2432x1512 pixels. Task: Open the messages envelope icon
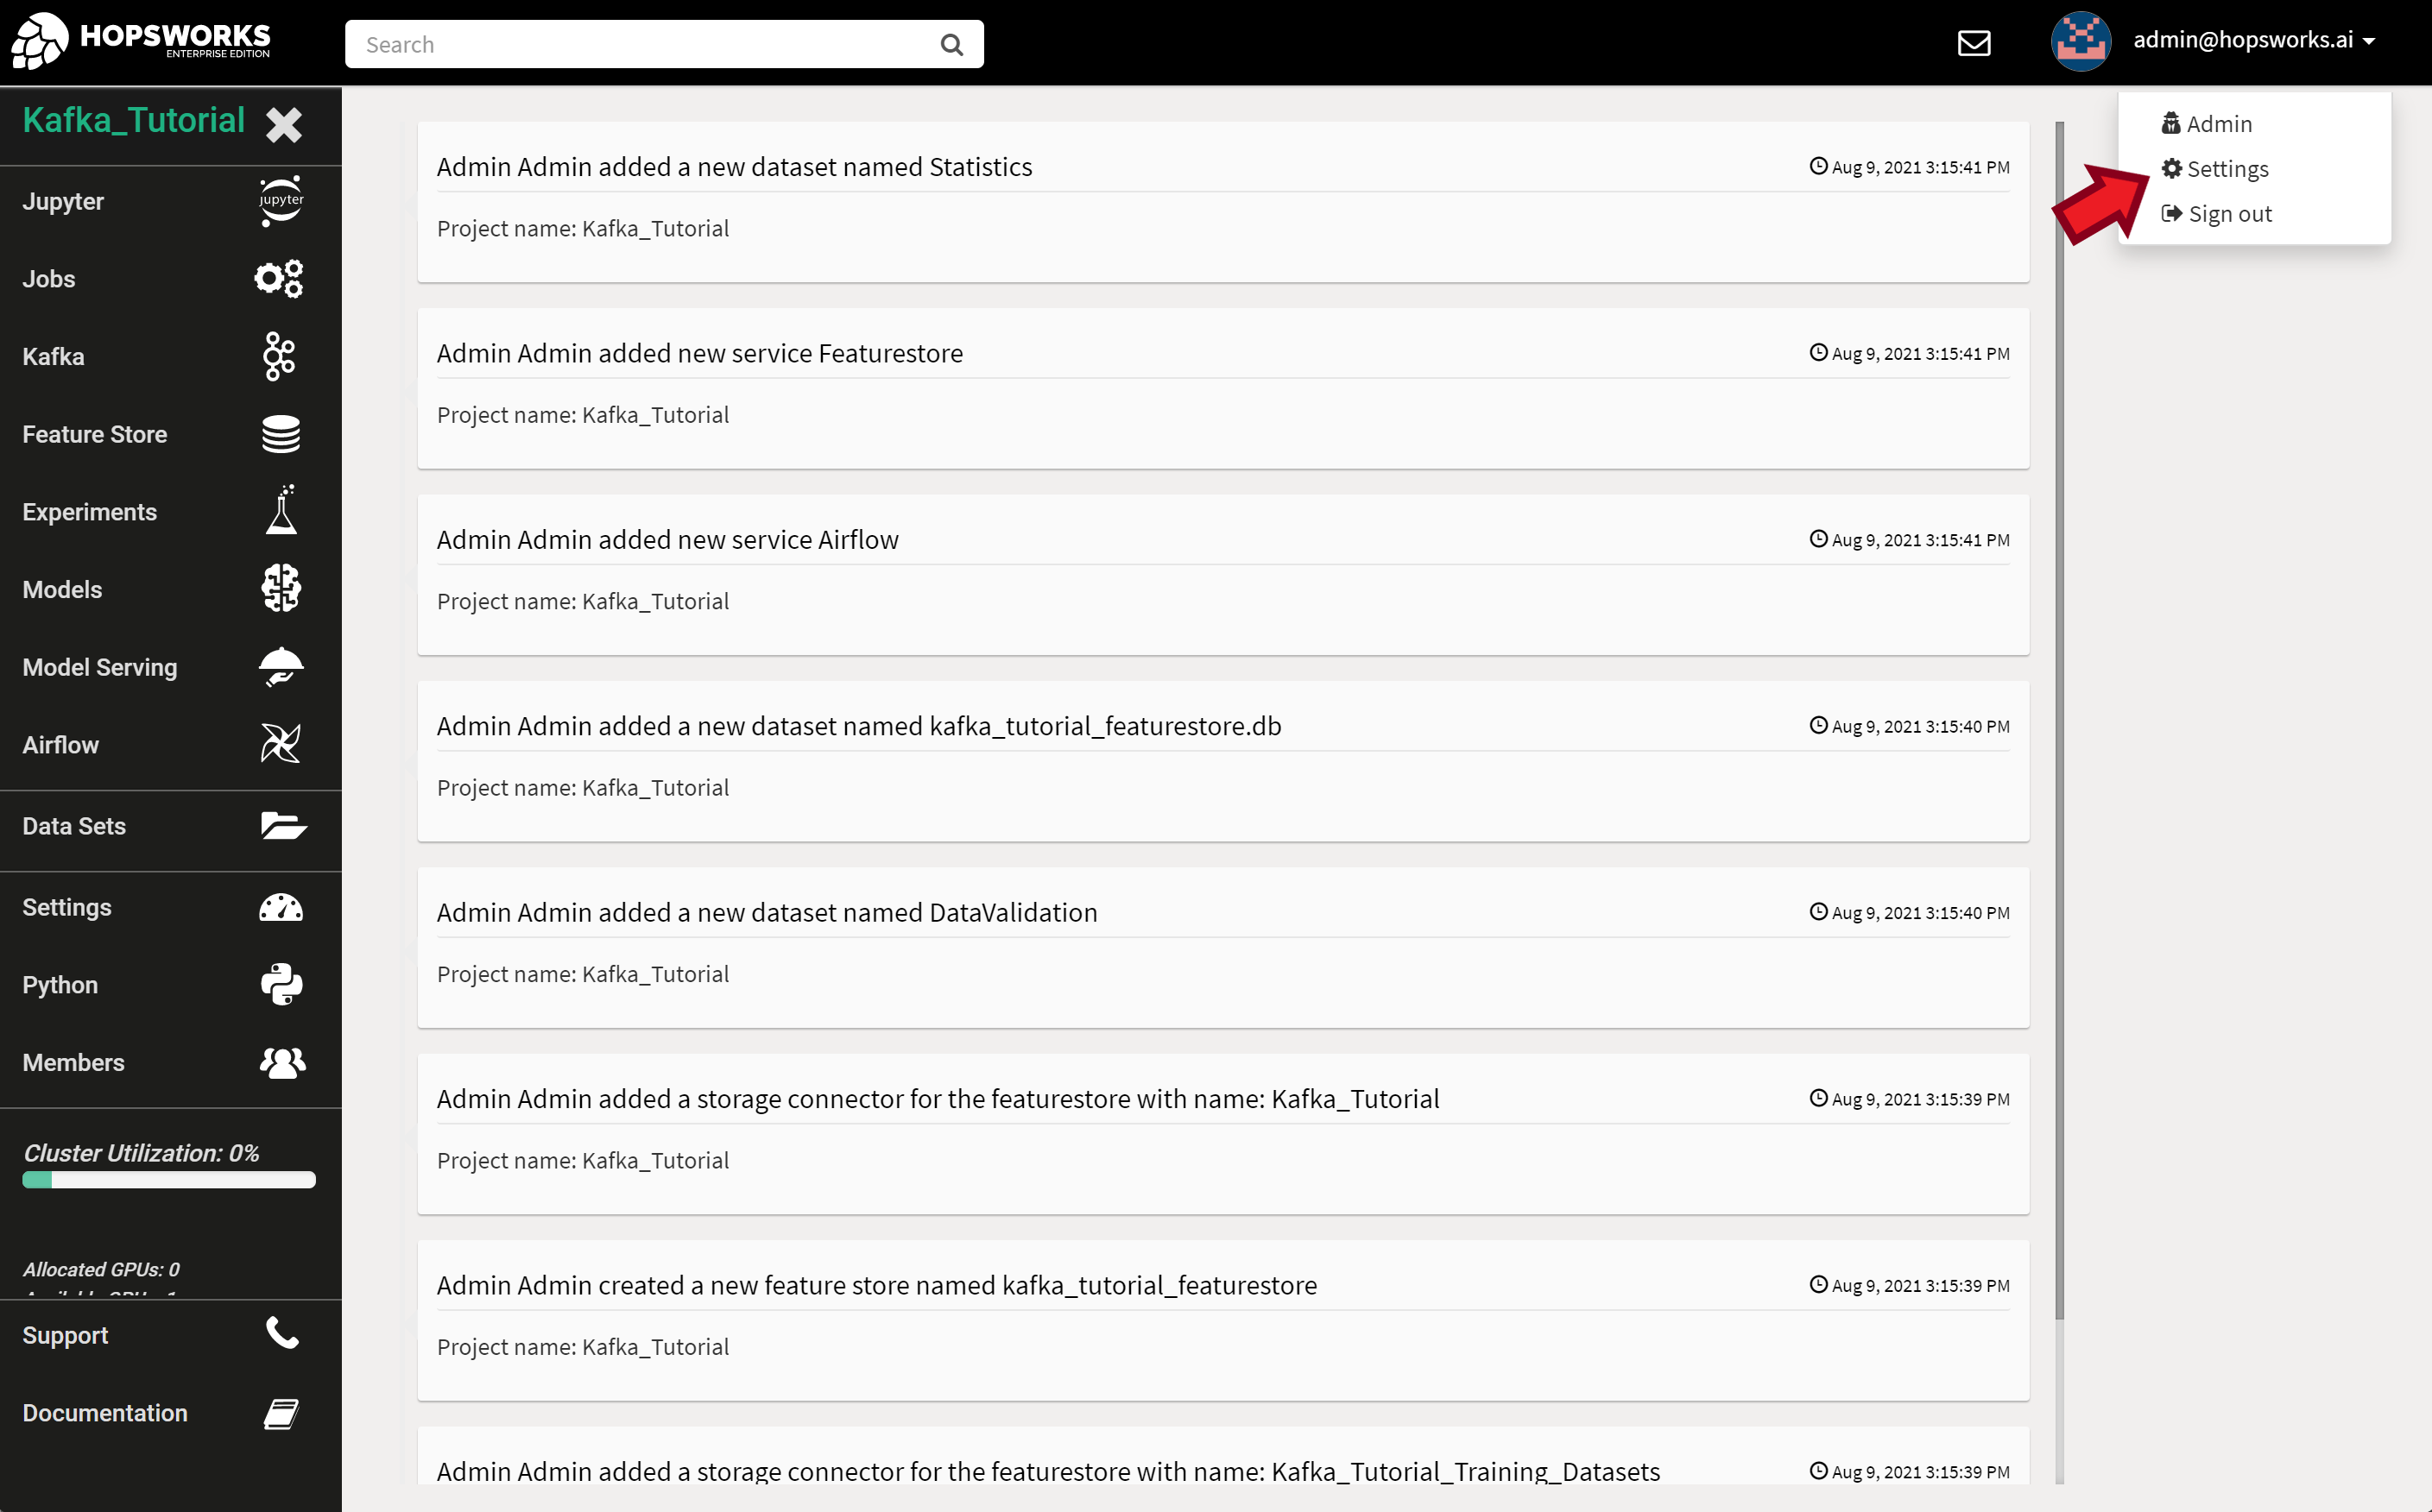(x=1973, y=44)
